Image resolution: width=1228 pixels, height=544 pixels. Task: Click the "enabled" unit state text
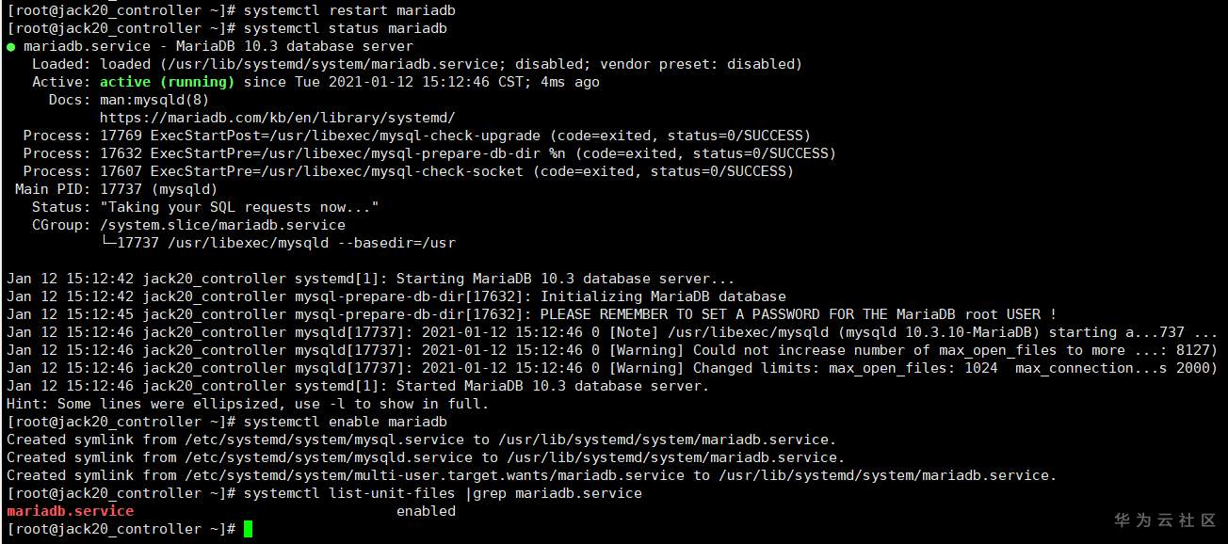pyautogui.click(x=426, y=511)
